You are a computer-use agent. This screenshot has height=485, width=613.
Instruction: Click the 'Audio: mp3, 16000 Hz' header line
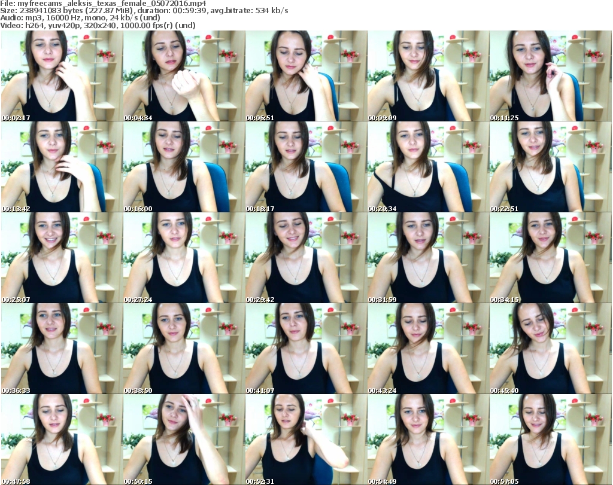(80, 18)
